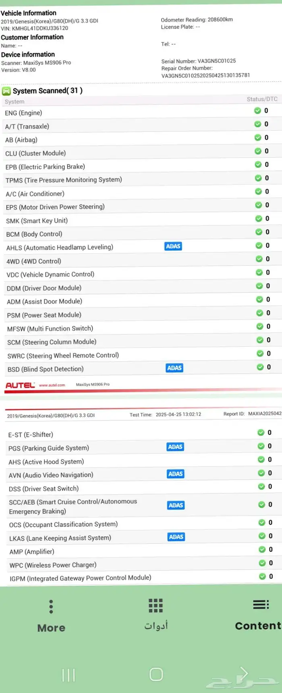Select the Device information heading

coord(28,54)
